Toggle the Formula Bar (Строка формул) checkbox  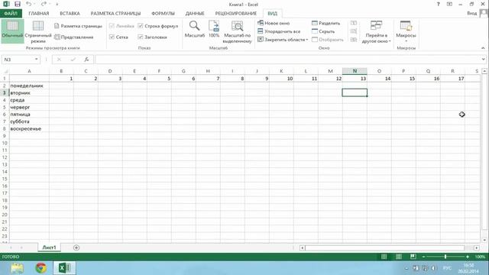(x=158, y=26)
